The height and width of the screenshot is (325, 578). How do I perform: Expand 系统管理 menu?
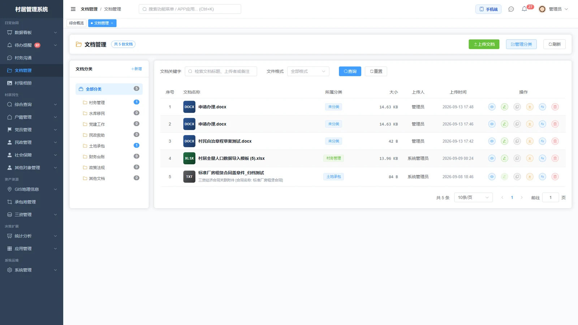coord(31,270)
